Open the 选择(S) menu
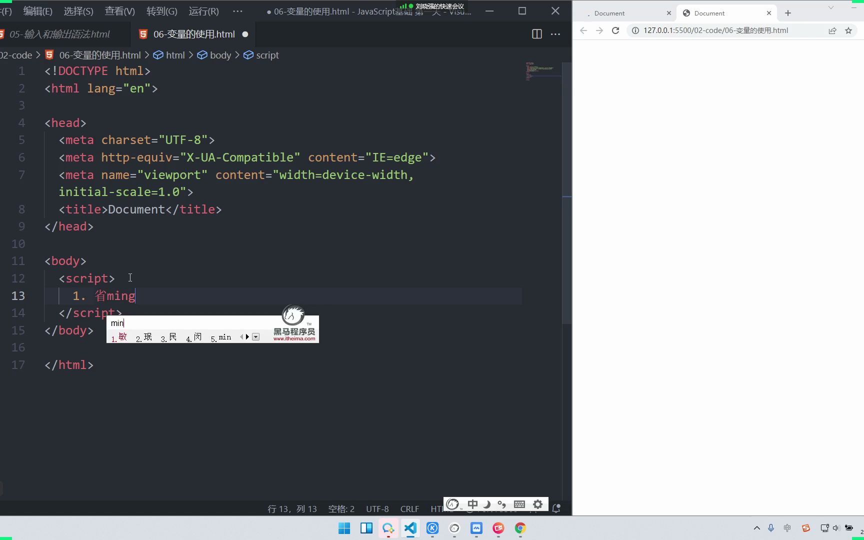This screenshot has height=540, width=864. pyautogui.click(x=78, y=11)
